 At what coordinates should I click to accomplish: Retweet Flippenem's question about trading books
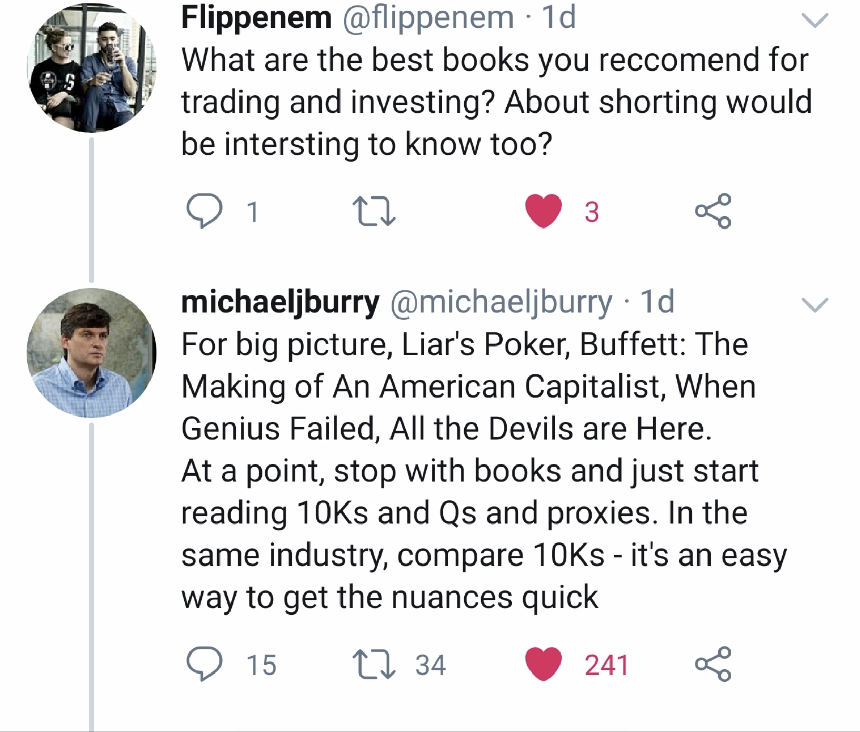pos(374,211)
